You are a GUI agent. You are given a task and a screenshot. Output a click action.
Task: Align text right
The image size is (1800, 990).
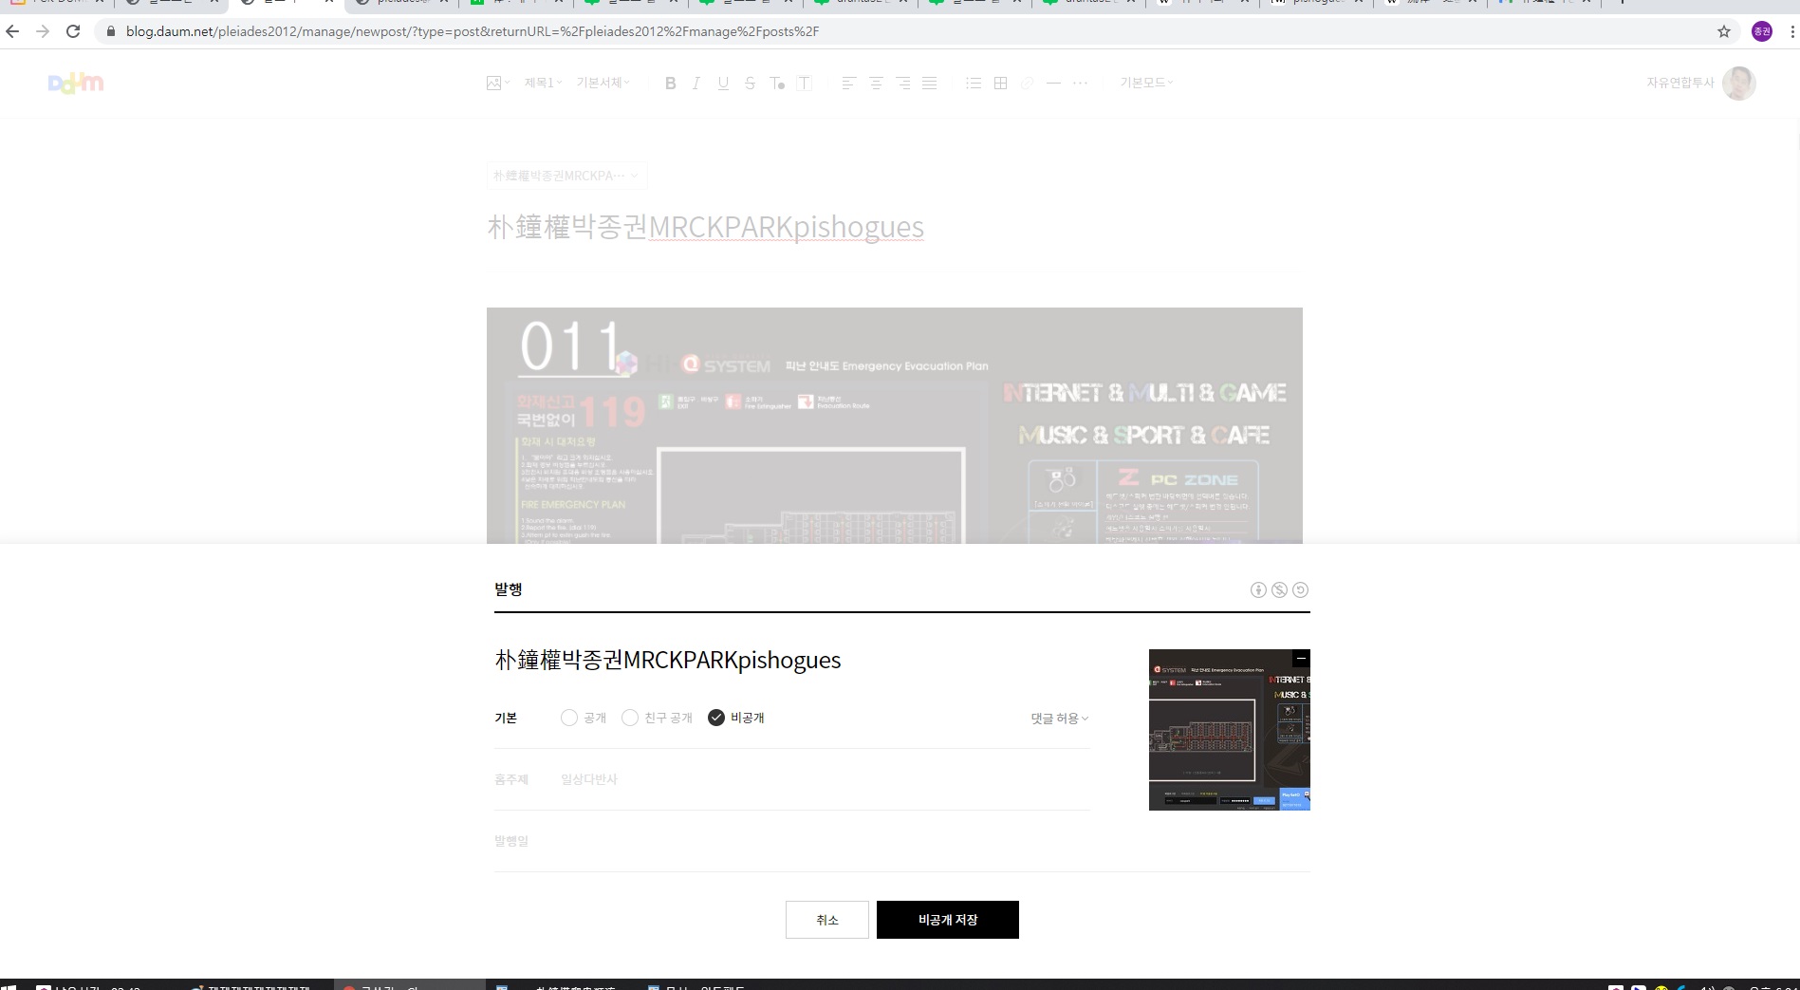(x=902, y=84)
